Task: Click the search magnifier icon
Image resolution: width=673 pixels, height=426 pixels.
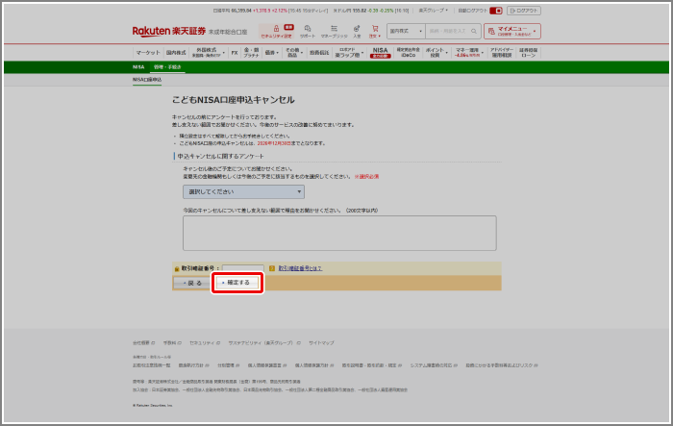Action: coord(474,31)
